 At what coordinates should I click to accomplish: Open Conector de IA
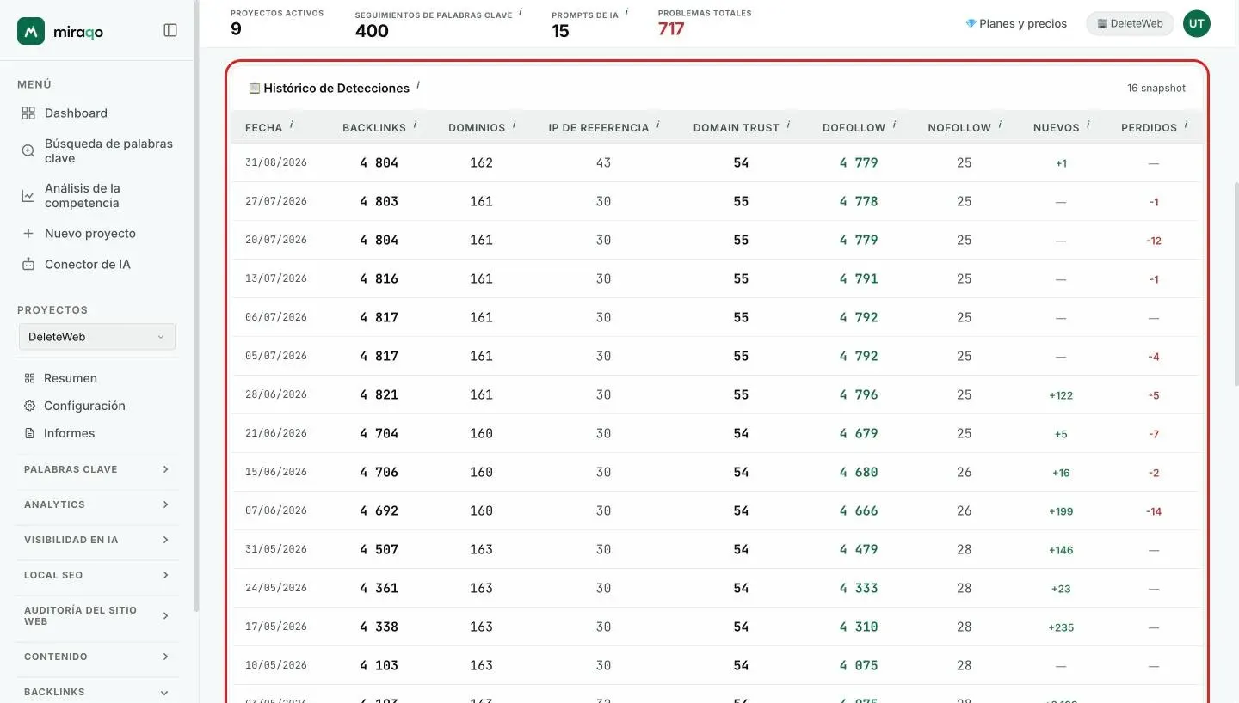tap(88, 265)
